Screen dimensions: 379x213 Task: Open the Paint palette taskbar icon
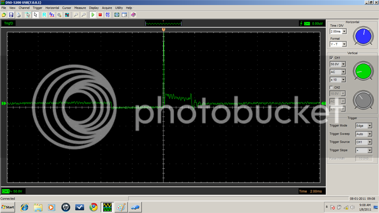point(121,207)
